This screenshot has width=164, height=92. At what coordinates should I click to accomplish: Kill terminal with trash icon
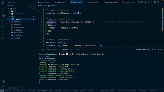coord(156,50)
